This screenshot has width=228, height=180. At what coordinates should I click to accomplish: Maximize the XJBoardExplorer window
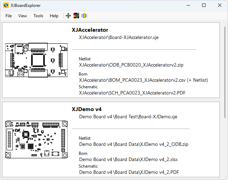coord(204,5)
